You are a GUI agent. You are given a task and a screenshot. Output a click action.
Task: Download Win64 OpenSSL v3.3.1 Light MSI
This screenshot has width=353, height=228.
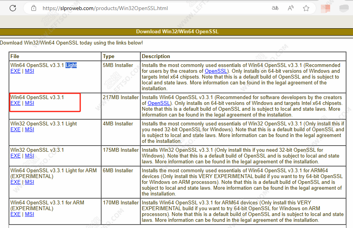coord(29,71)
